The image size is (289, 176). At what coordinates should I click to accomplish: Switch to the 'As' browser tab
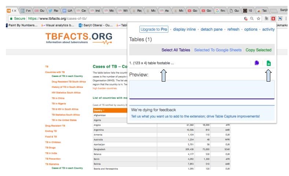click(x=165, y=11)
